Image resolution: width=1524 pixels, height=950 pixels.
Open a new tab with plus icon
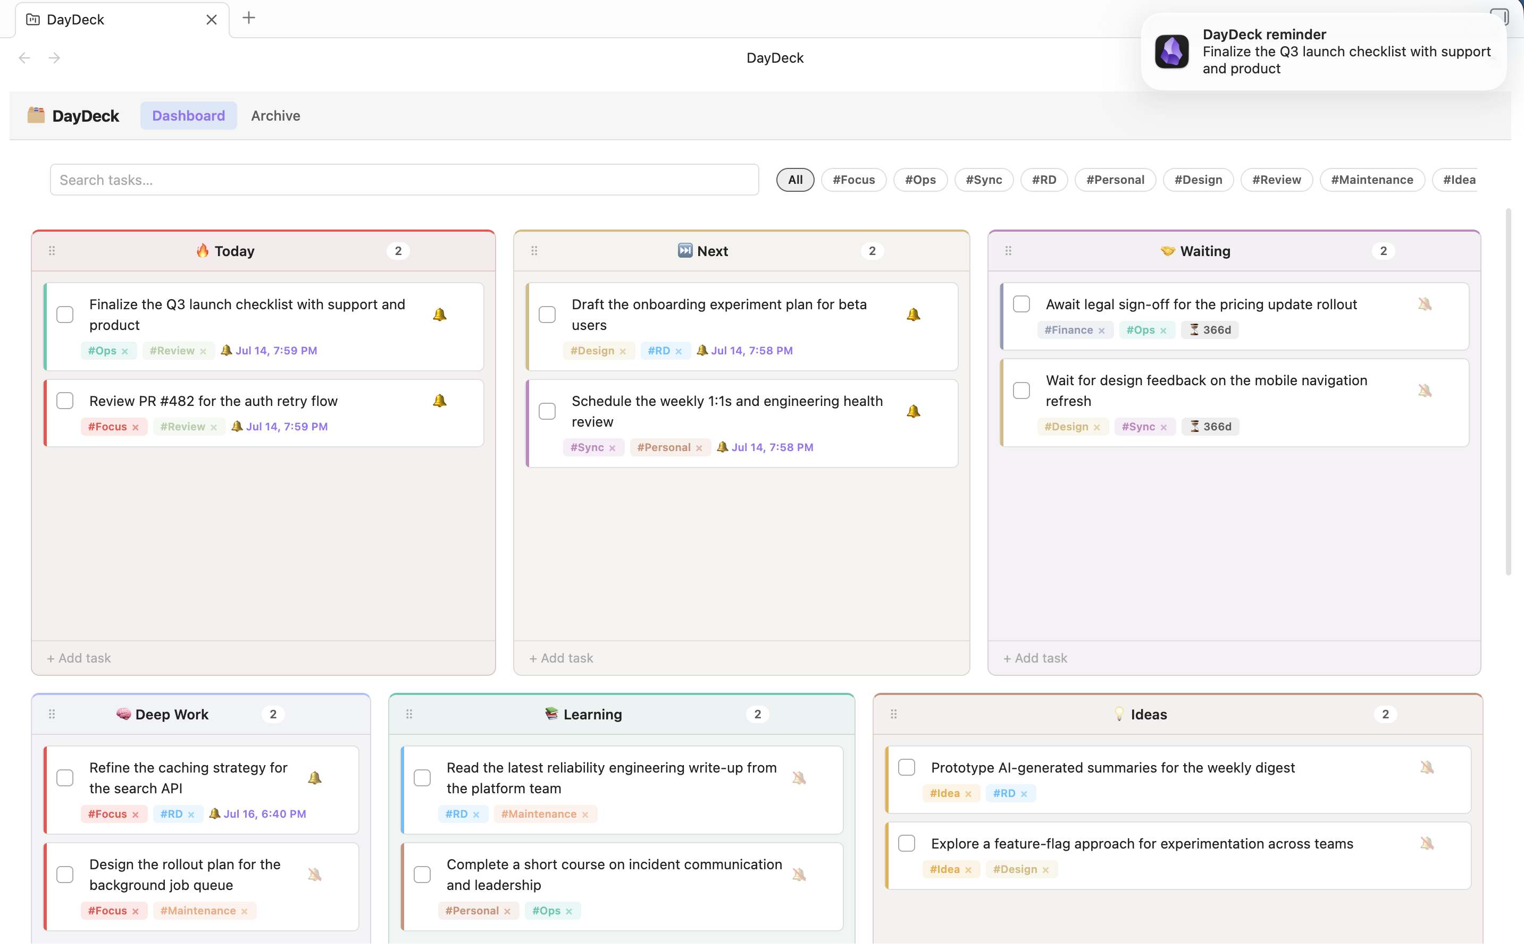(249, 18)
